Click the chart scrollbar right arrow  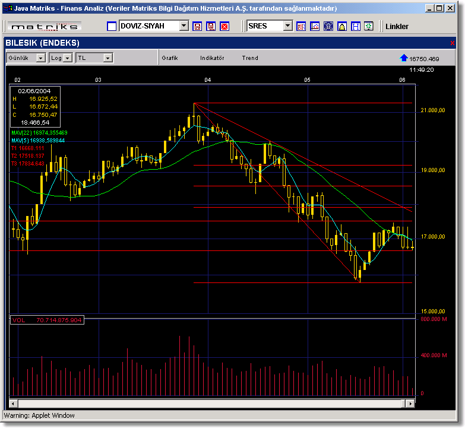coord(410,404)
